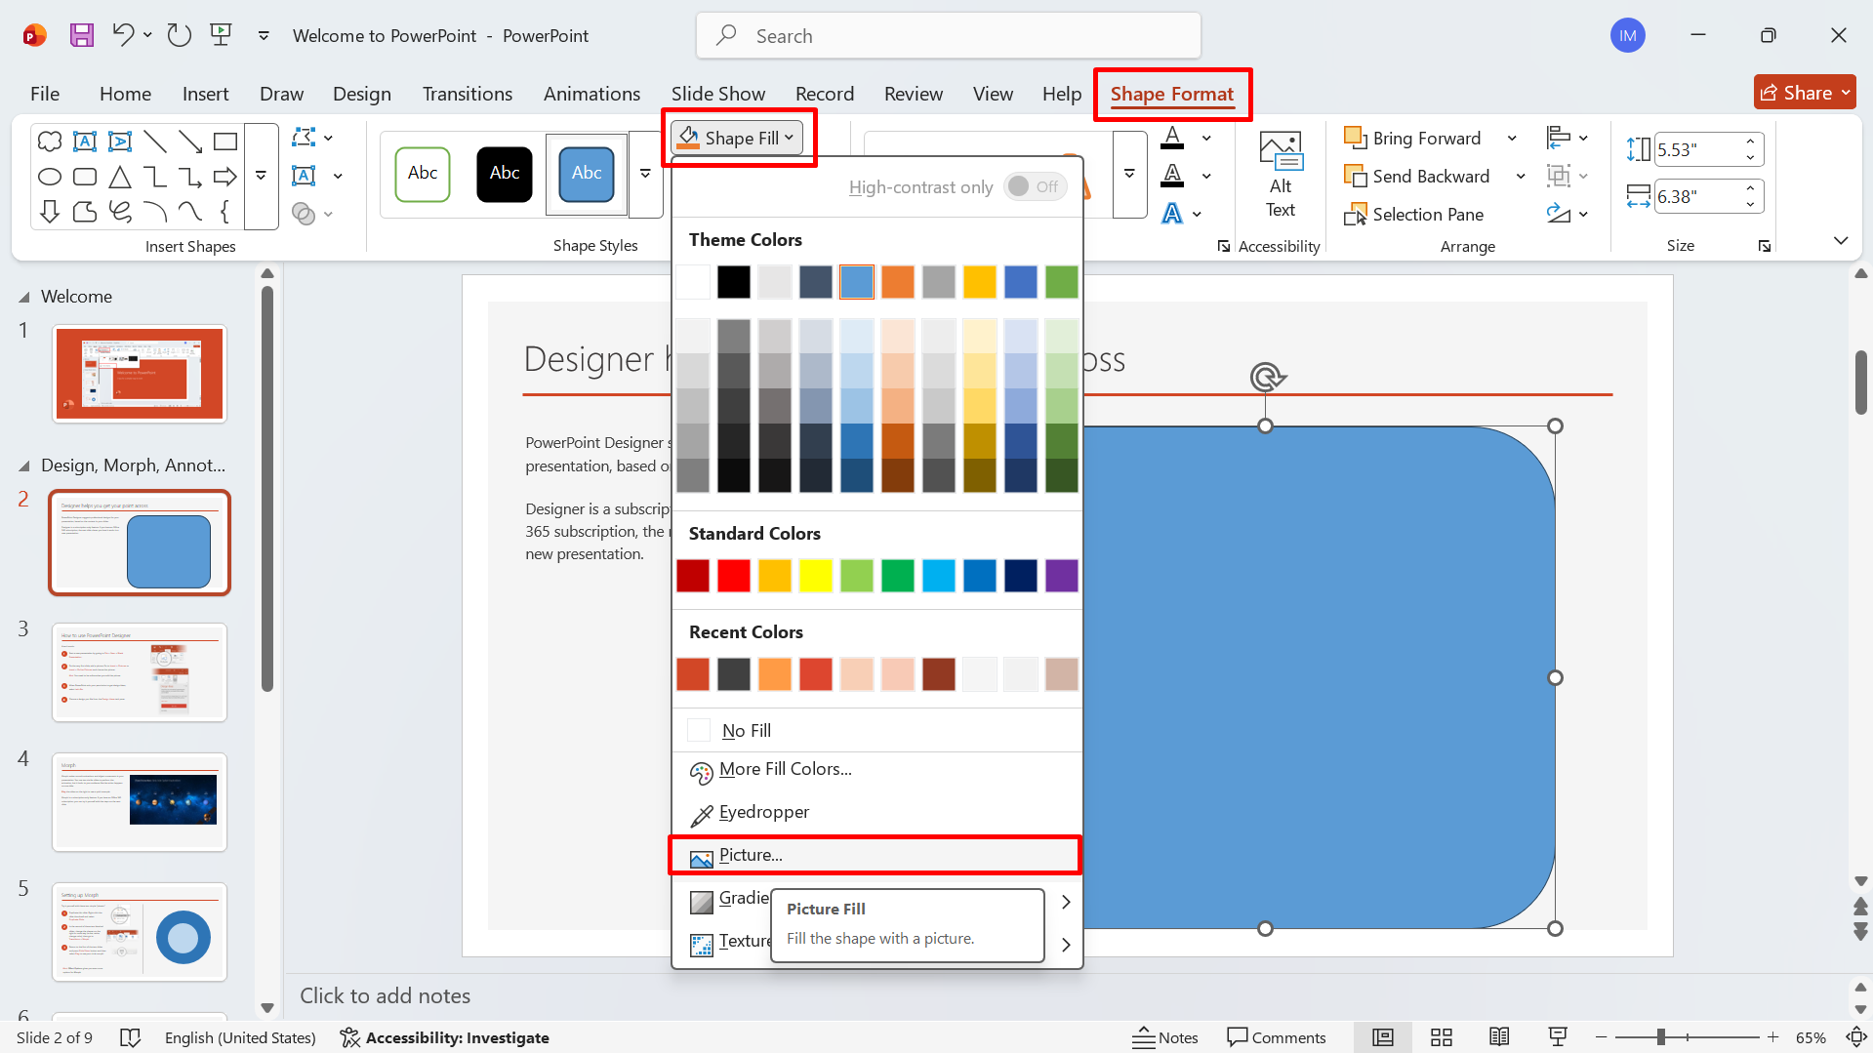This screenshot has width=1873, height=1053.
Task: Click Send Backward
Action: click(1417, 177)
